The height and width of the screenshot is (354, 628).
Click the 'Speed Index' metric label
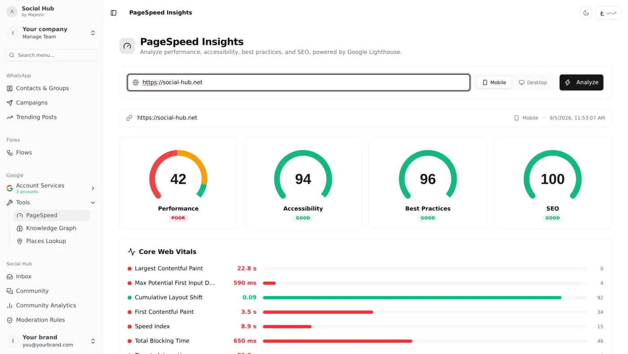coord(153,326)
